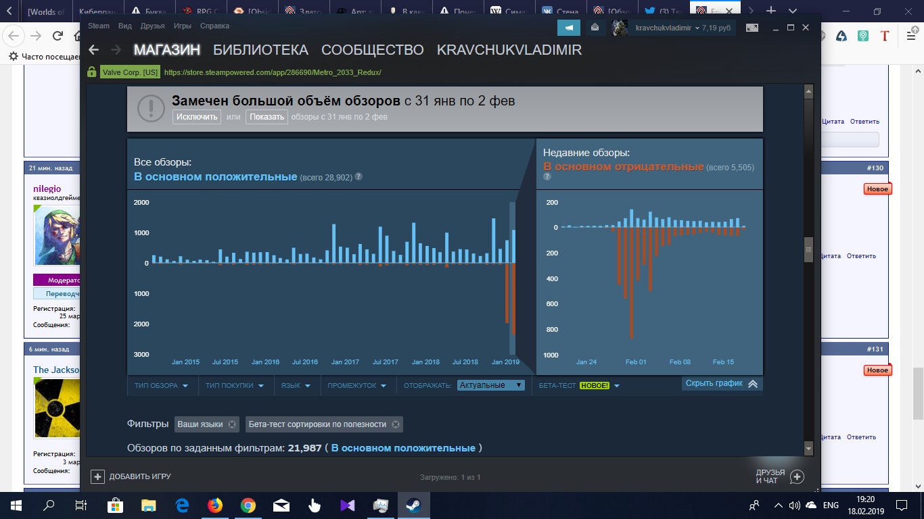Viewport: 924px width, 519px height.
Task: Click the volume icon in system tray
Action: pos(793,505)
